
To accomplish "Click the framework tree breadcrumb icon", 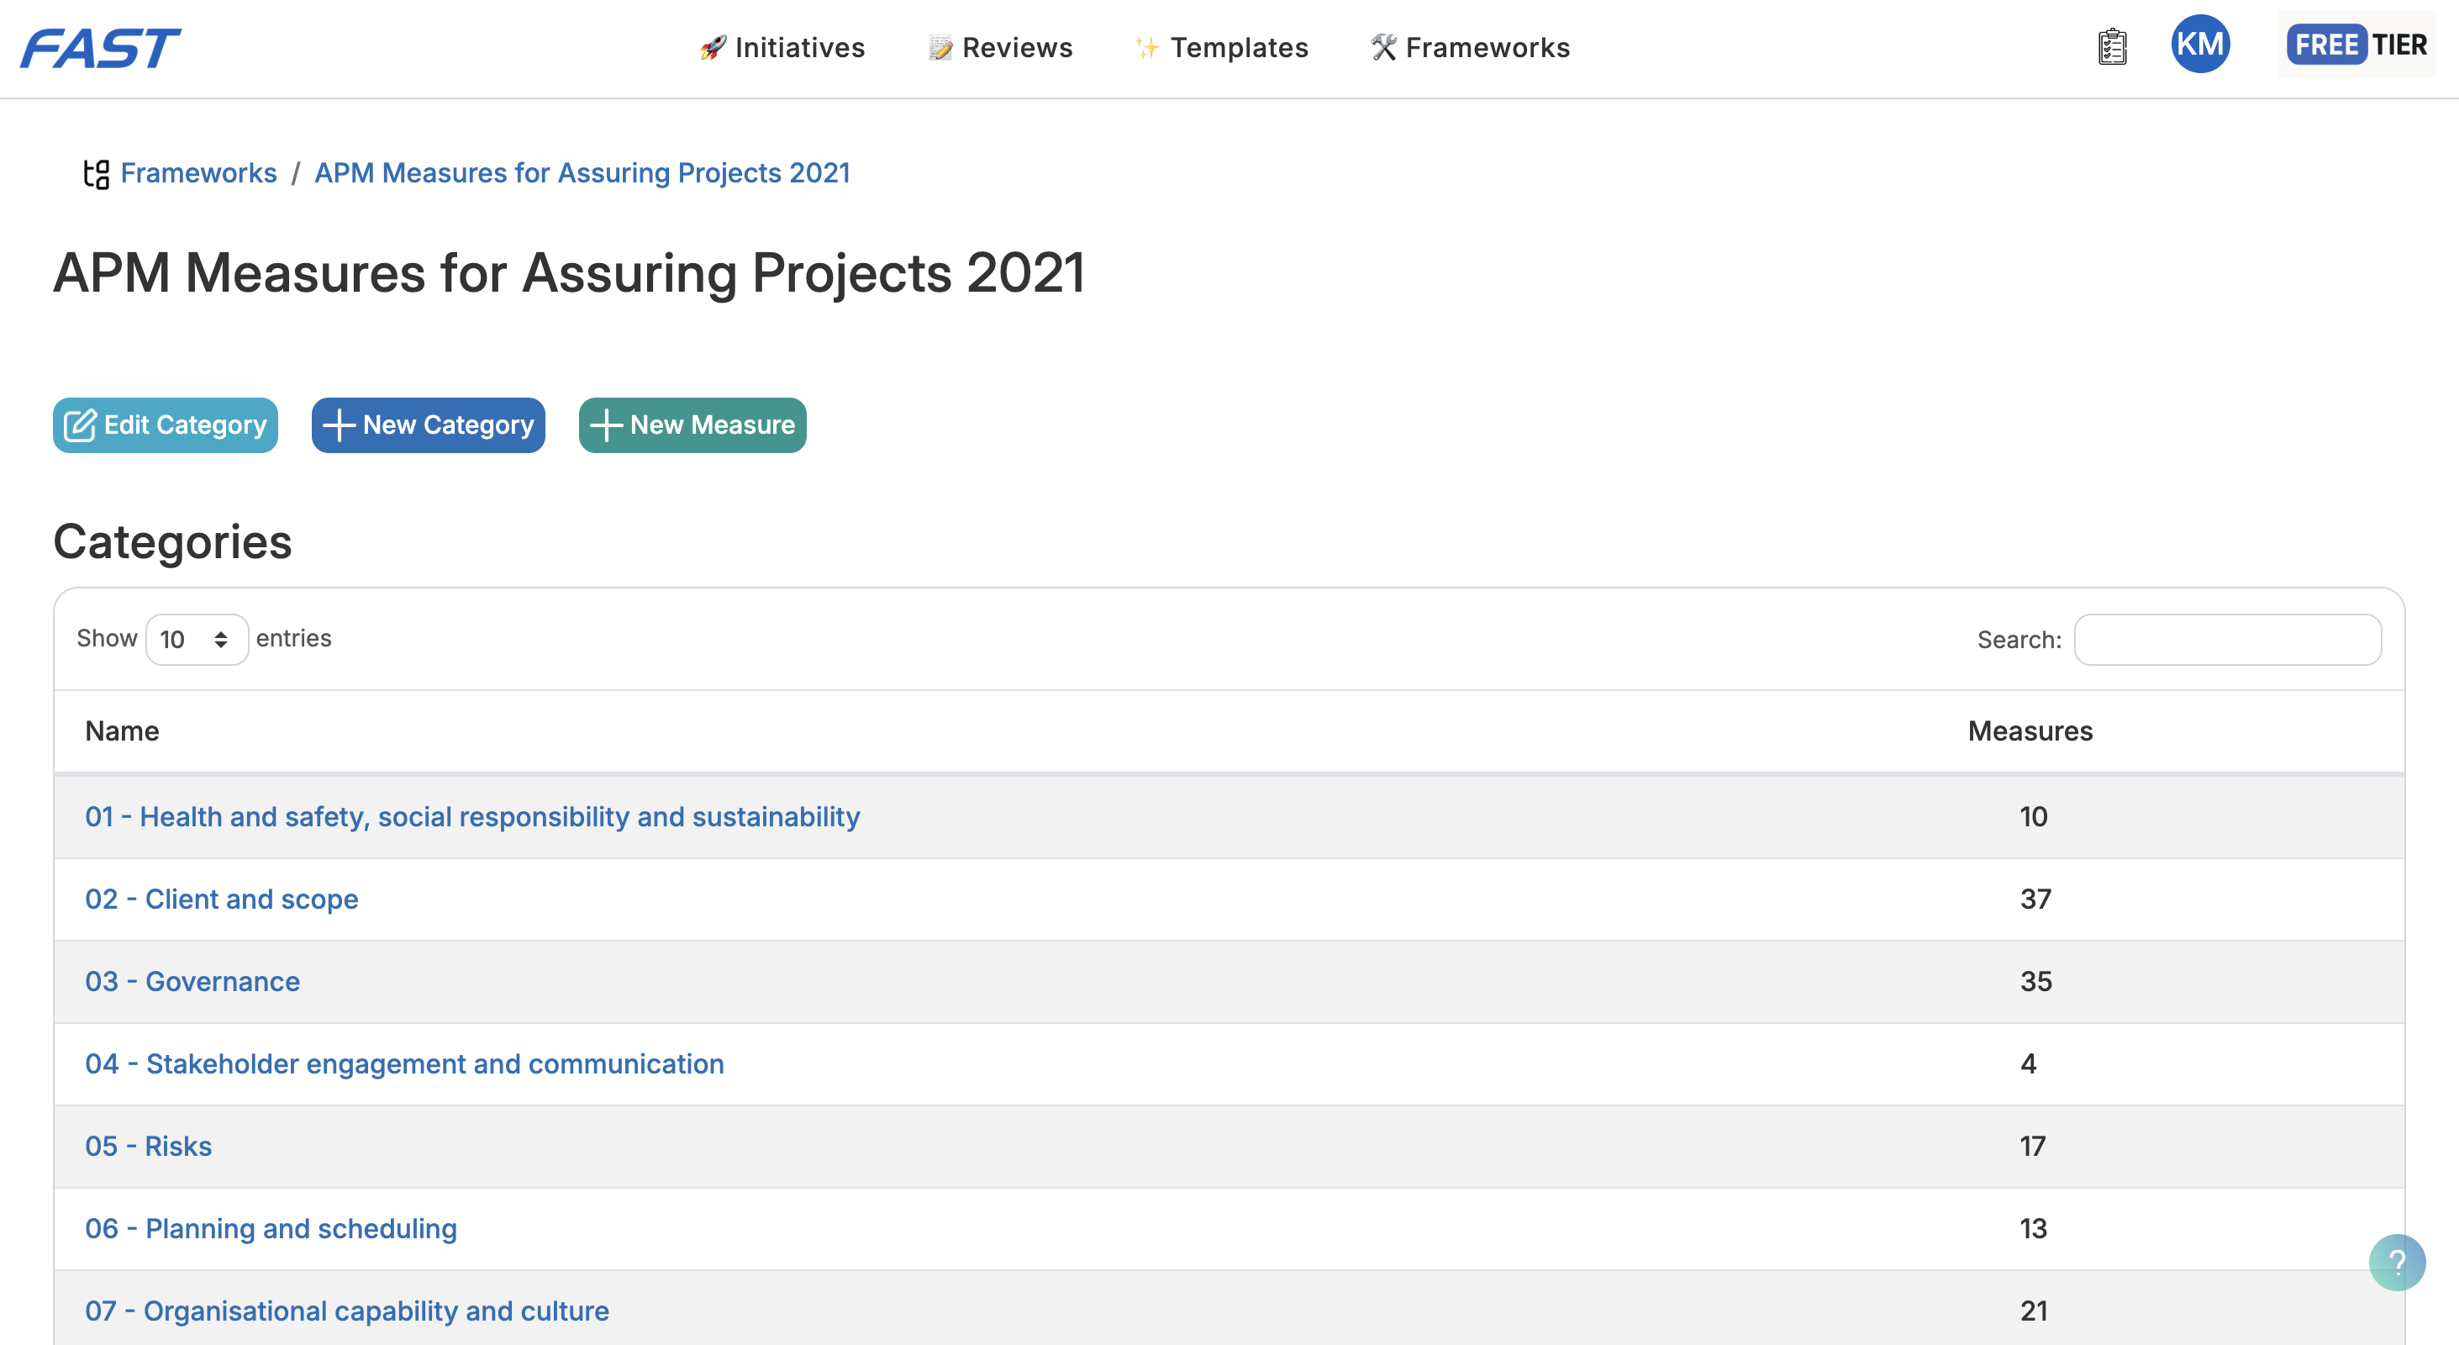I will 97,174.
